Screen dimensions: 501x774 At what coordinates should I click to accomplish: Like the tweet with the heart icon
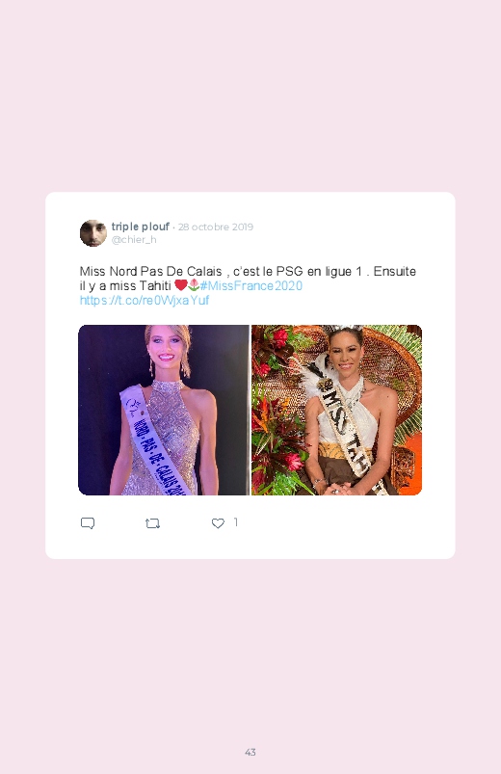tap(218, 523)
